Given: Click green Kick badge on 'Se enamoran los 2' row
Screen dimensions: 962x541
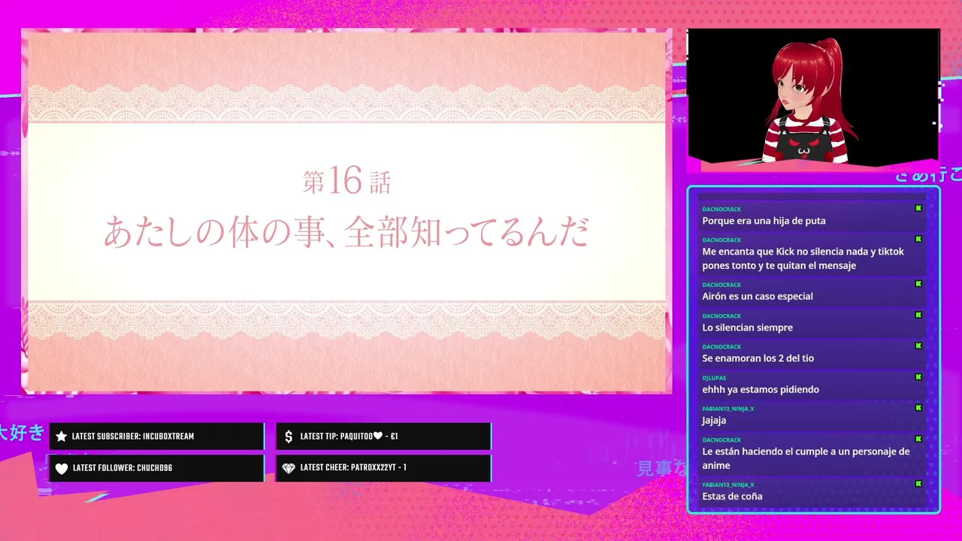Looking at the screenshot, I should tap(918, 346).
